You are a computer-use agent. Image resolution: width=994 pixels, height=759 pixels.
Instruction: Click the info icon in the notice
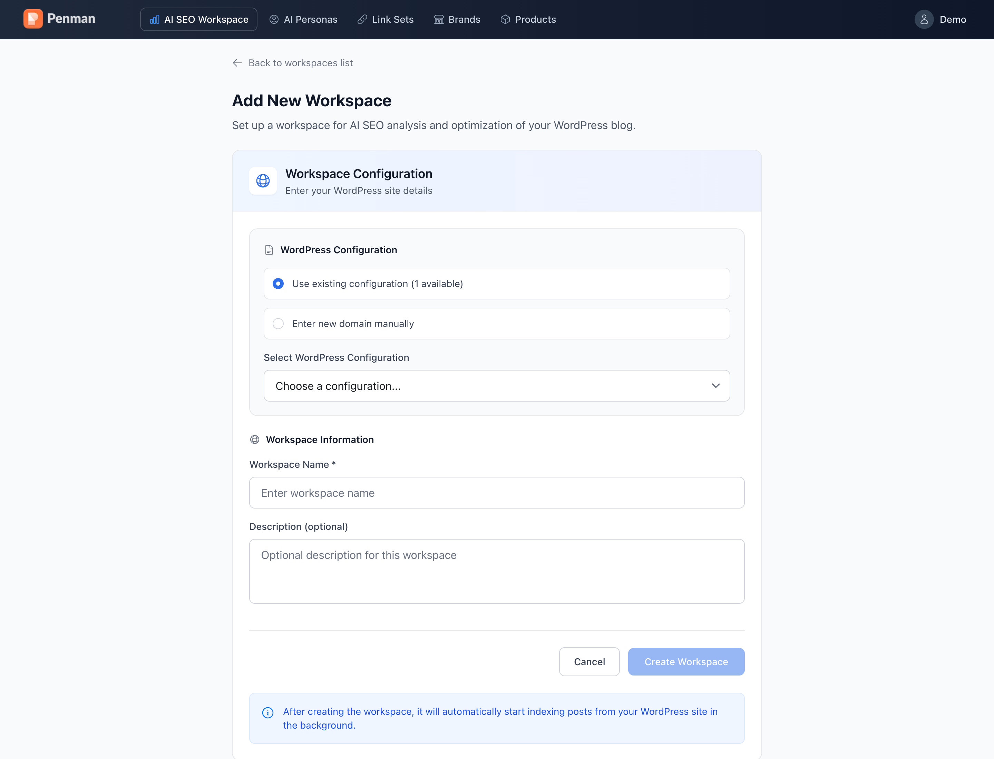tap(268, 712)
